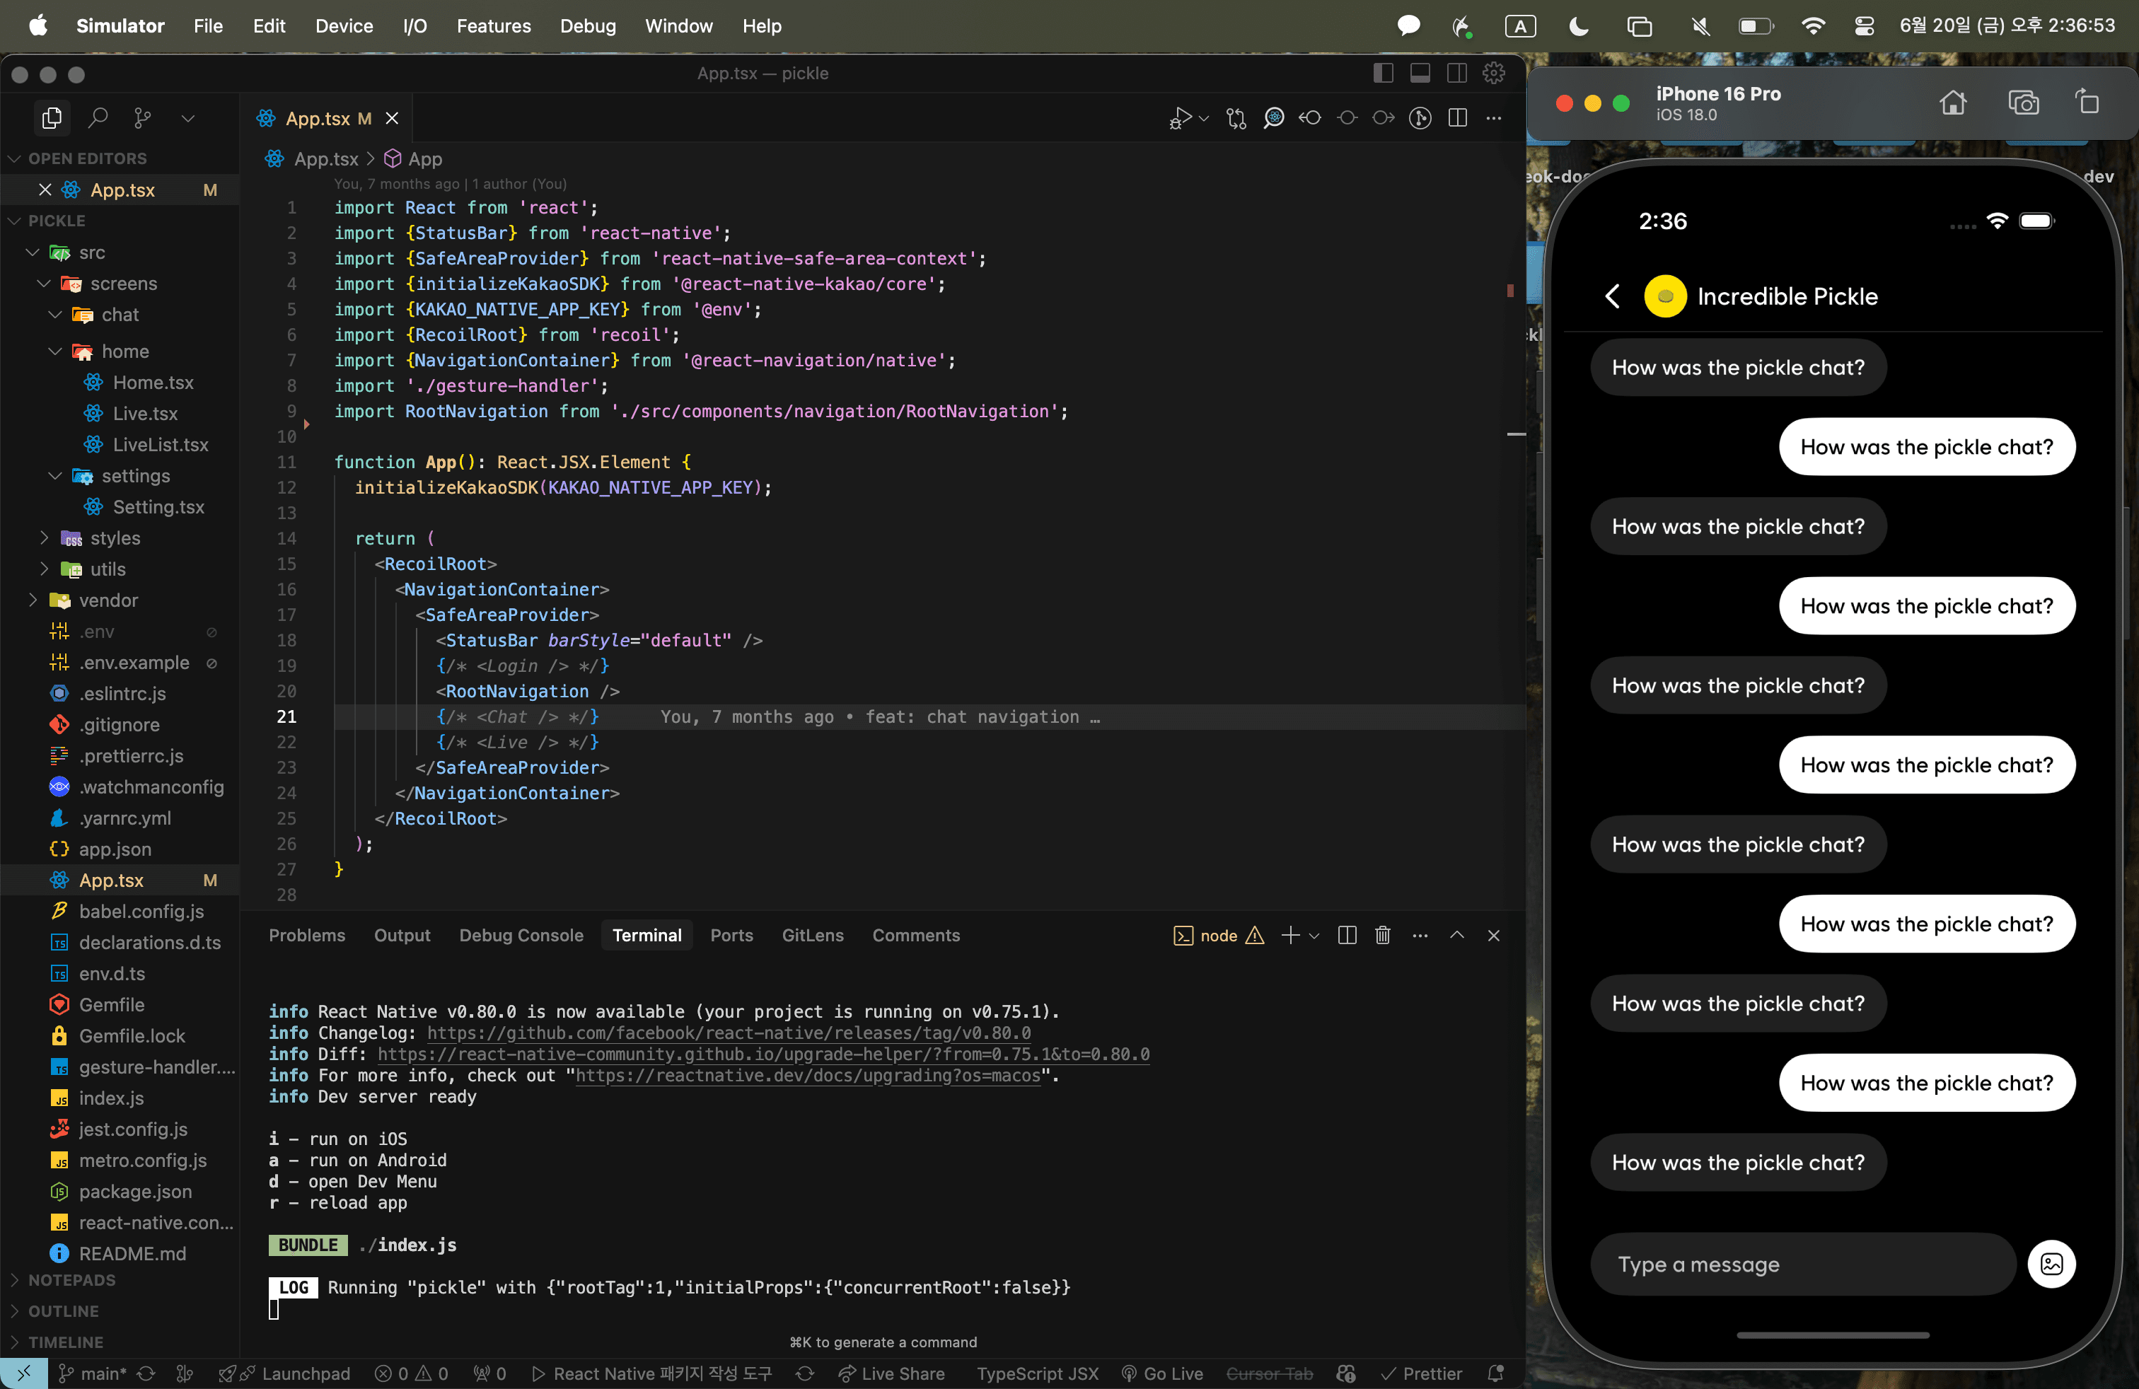Toggle the secondary sidebar layout icon

(x=1457, y=74)
